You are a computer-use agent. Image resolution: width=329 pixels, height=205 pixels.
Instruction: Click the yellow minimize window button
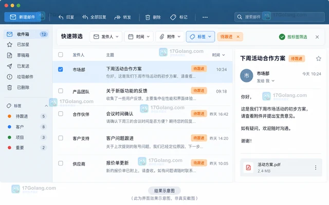click(x=12, y=6)
